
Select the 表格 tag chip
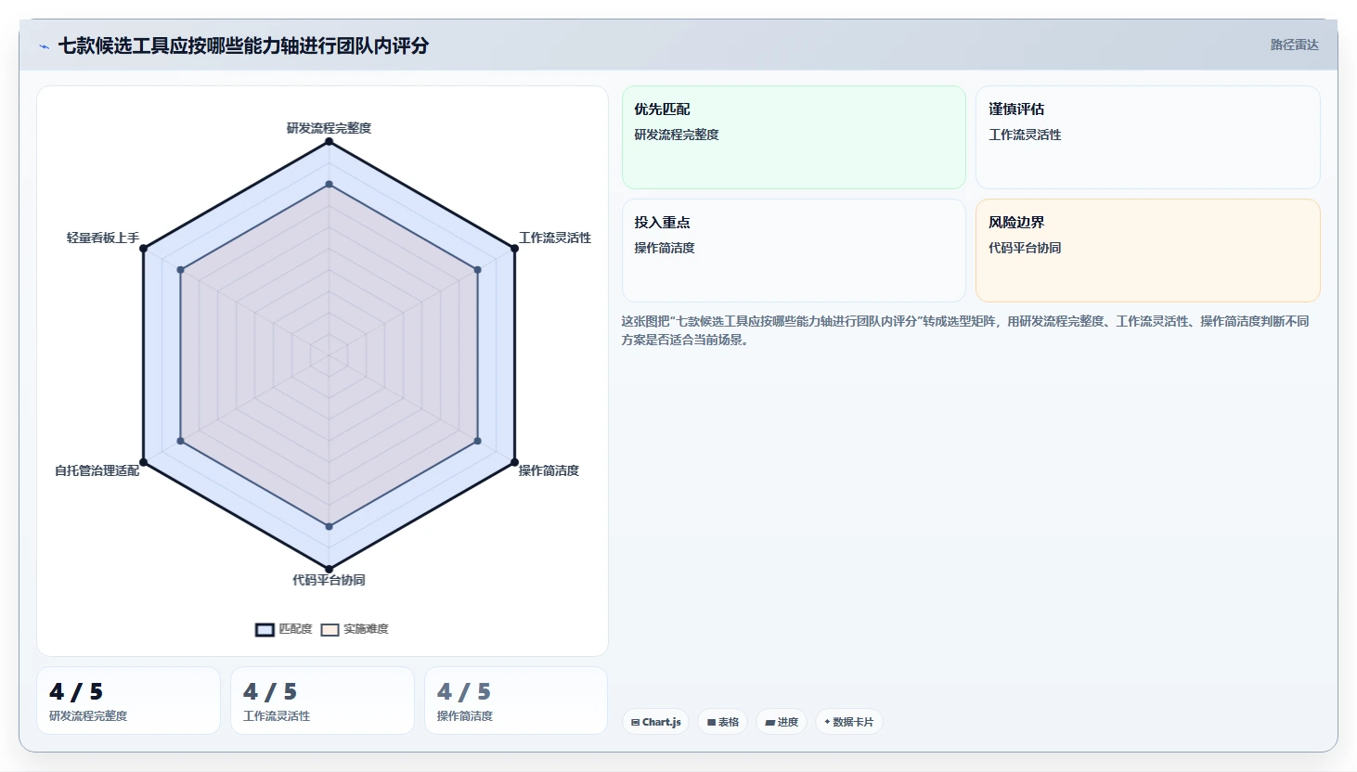722,722
